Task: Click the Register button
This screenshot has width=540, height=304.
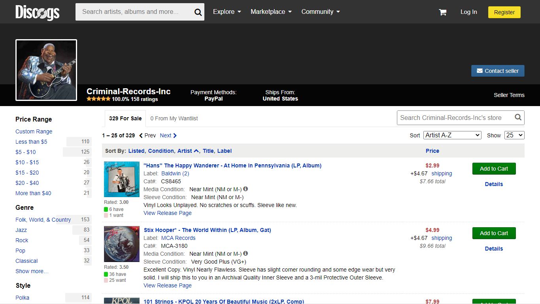Action: tap(504, 12)
